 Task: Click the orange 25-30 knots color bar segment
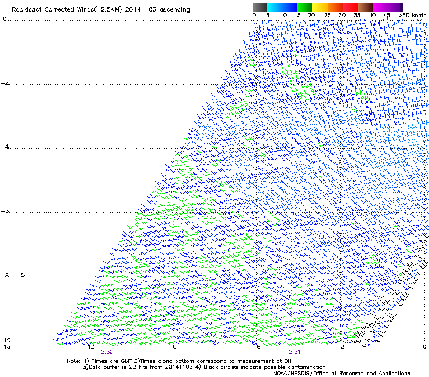[335, 7]
